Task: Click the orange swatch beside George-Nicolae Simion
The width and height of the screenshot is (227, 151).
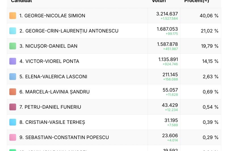Action: [x=13, y=16]
